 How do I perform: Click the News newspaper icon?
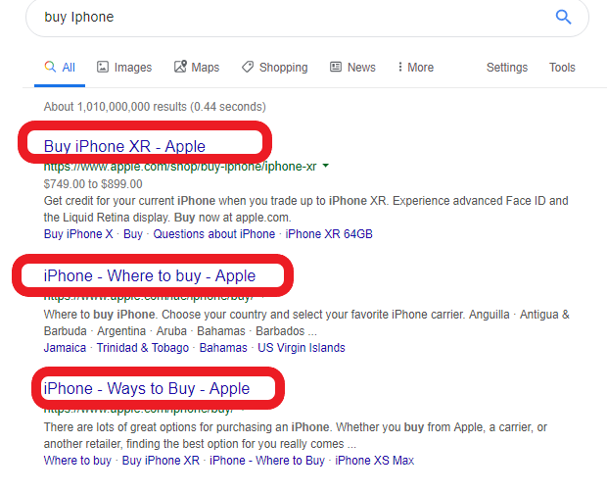pyautogui.click(x=336, y=68)
